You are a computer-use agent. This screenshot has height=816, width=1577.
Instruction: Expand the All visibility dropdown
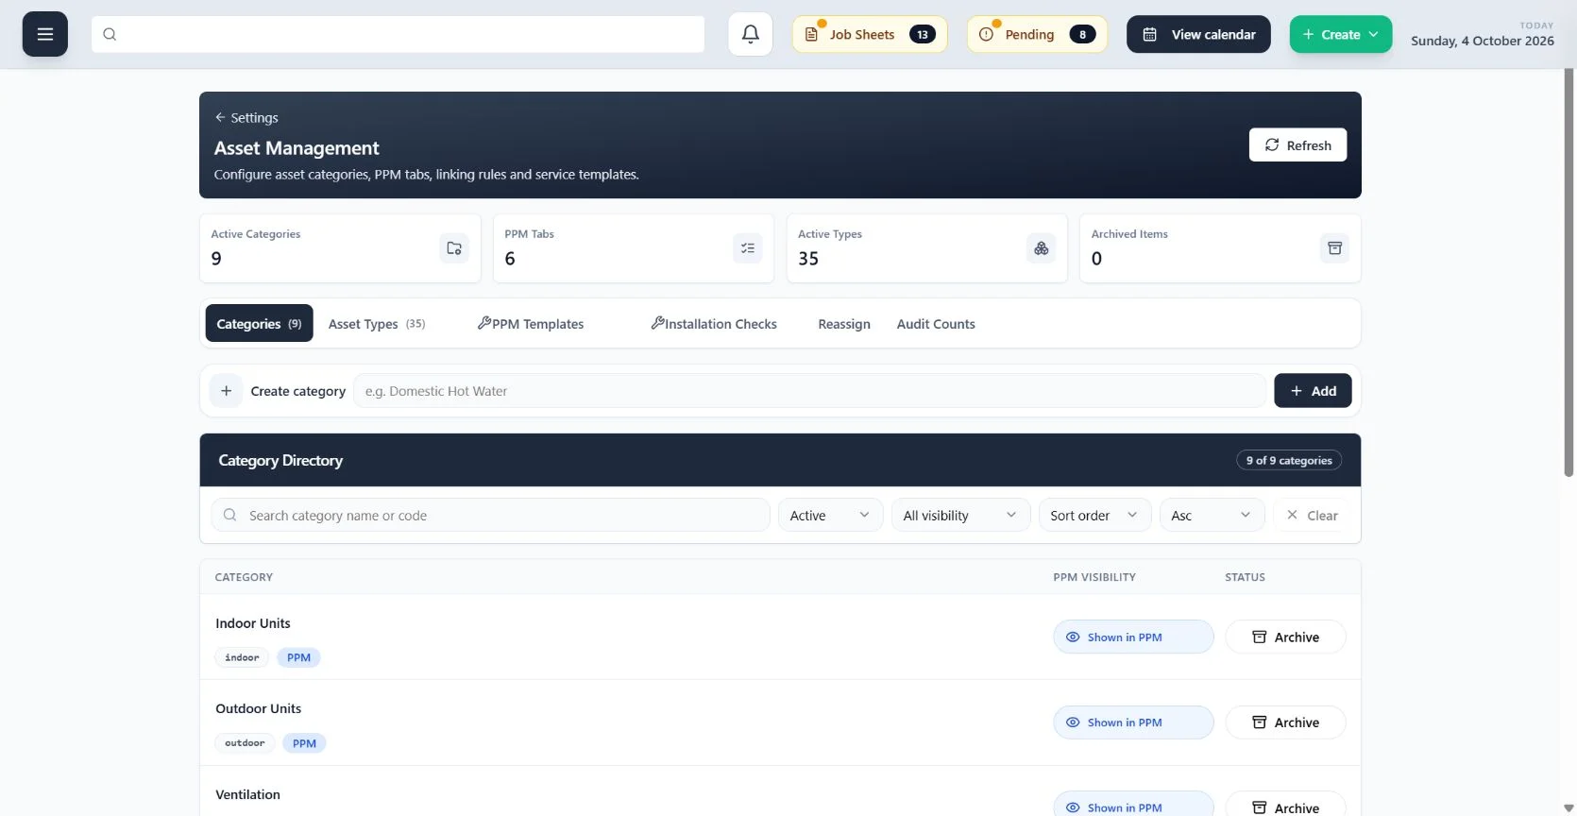[960, 515]
